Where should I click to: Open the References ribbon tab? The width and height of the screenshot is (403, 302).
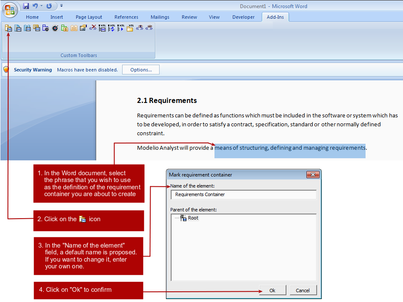point(126,17)
